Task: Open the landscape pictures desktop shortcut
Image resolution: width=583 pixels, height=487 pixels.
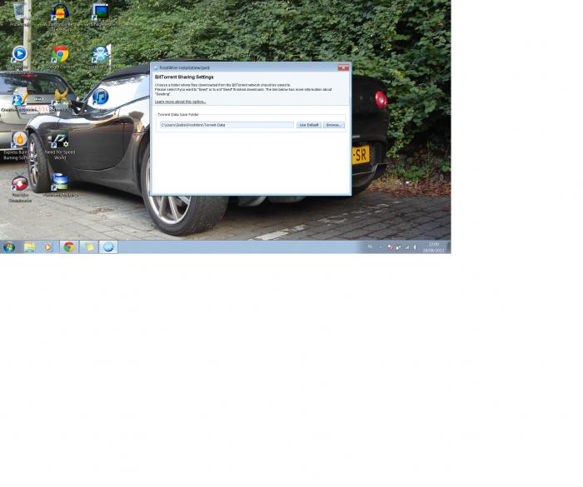Action: 60,183
